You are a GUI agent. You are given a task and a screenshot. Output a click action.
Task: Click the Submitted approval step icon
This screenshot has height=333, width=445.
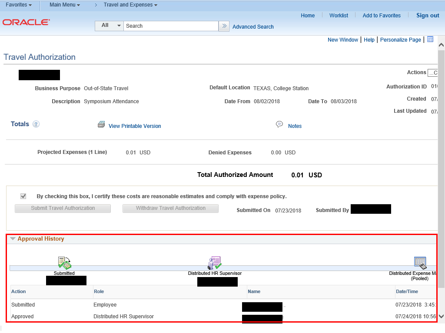coord(64,263)
